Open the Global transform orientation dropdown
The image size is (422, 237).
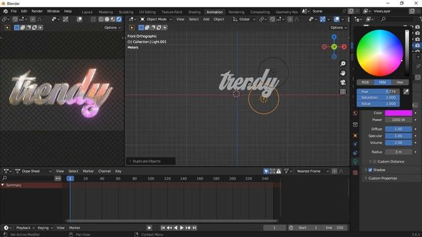[244, 19]
